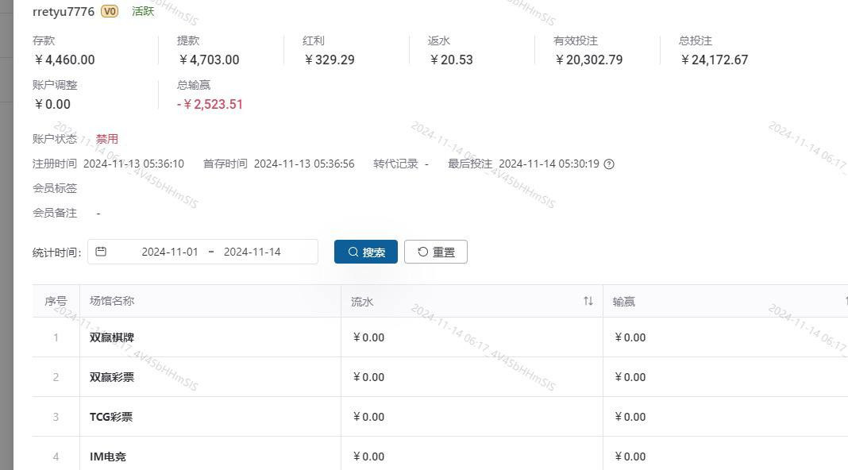
Task: Click the 流水 column header
Action: (362, 302)
